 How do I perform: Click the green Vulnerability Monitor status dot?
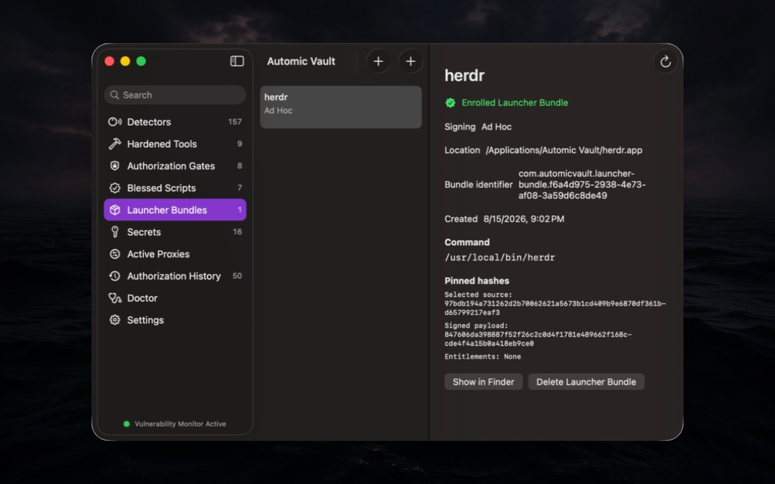point(126,424)
